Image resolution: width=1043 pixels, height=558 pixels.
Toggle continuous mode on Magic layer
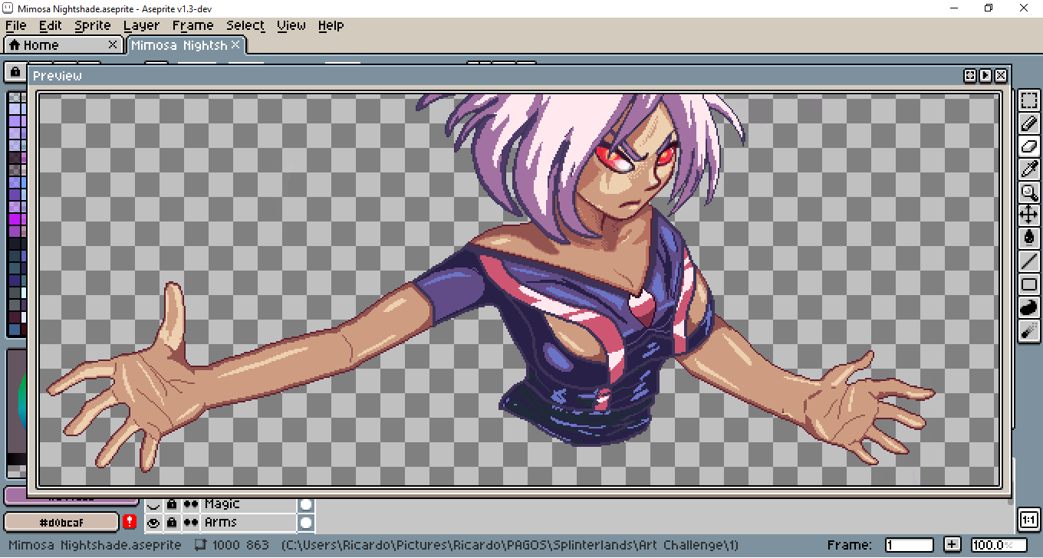190,504
